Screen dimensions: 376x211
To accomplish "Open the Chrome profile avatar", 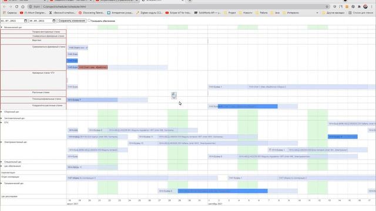I will point(365,6).
